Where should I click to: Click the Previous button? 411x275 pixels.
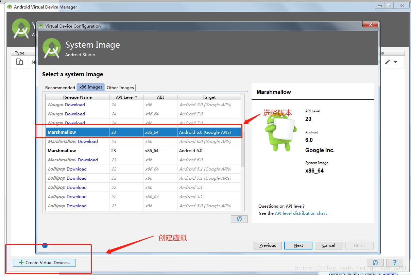click(268, 245)
